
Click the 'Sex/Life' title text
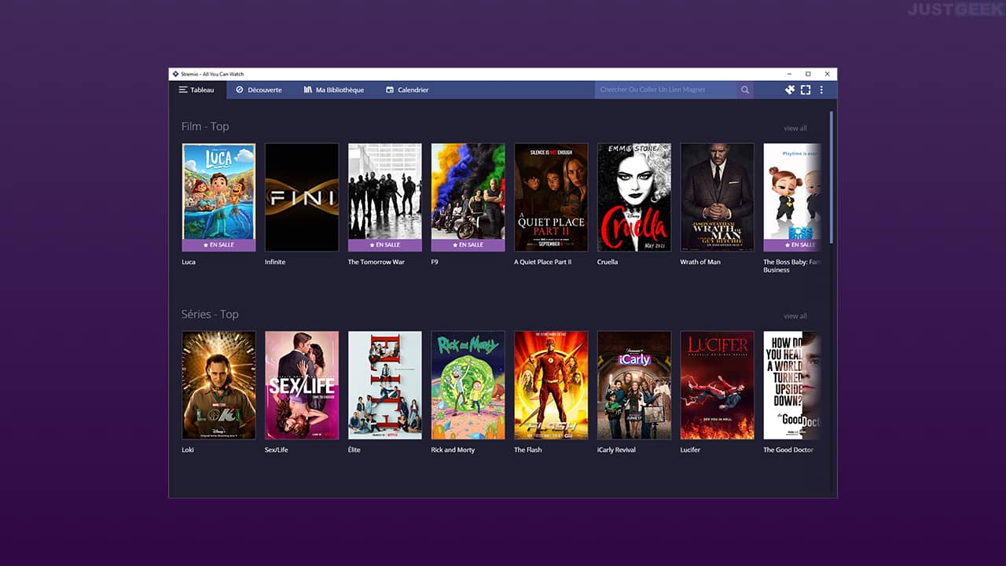point(277,450)
